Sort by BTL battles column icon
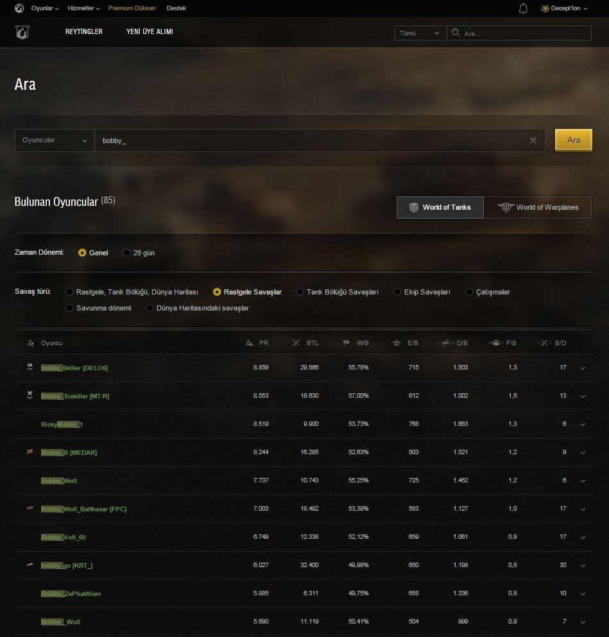The width and height of the screenshot is (609, 637). point(296,343)
